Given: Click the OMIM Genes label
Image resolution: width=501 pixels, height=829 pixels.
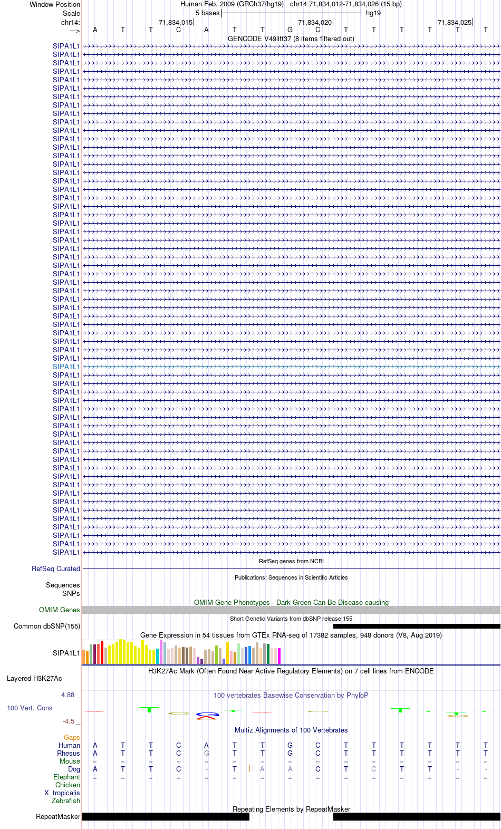Looking at the screenshot, I should [59, 610].
